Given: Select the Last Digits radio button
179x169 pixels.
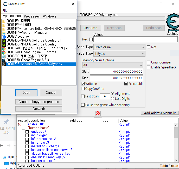Looking at the screenshot, I should point(112,99).
